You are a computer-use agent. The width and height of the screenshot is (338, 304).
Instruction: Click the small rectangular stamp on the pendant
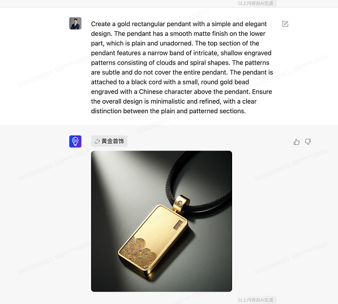(x=178, y=225)
